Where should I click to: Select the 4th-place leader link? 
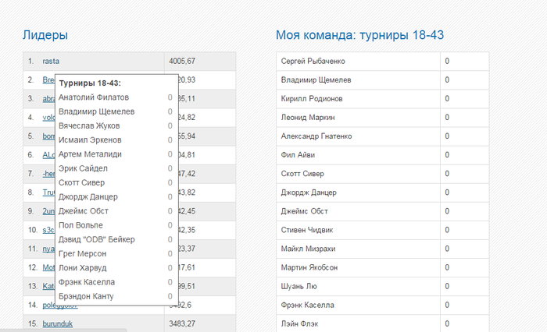click(48, 118)
